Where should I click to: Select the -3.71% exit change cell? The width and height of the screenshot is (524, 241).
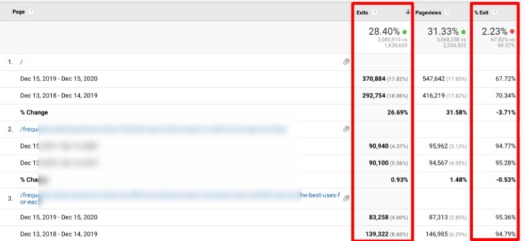pos(506,113)
